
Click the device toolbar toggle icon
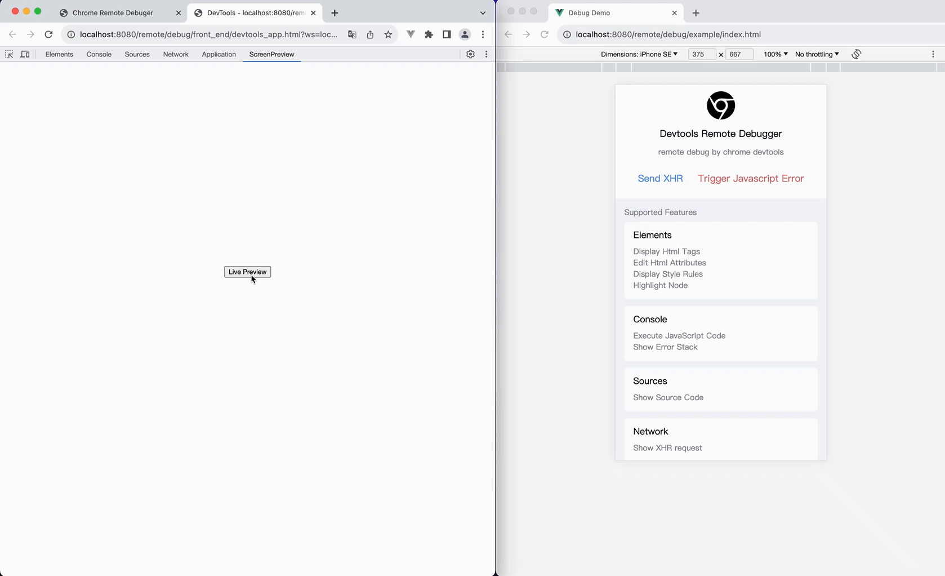point(25,54)
